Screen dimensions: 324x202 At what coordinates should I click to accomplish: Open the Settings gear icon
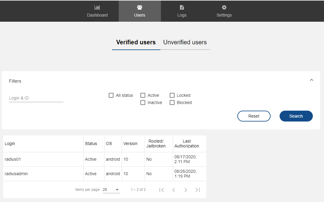pyautogui.click(x=224, y=8)
